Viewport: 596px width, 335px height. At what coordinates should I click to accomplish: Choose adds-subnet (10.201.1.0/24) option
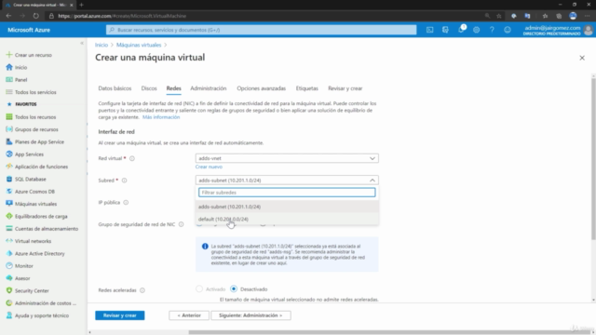point(287,207)
